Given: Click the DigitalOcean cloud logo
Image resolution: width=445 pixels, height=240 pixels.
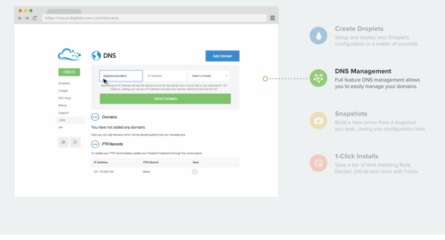Looking at the screenshot, I should click(x=69, y=55).
